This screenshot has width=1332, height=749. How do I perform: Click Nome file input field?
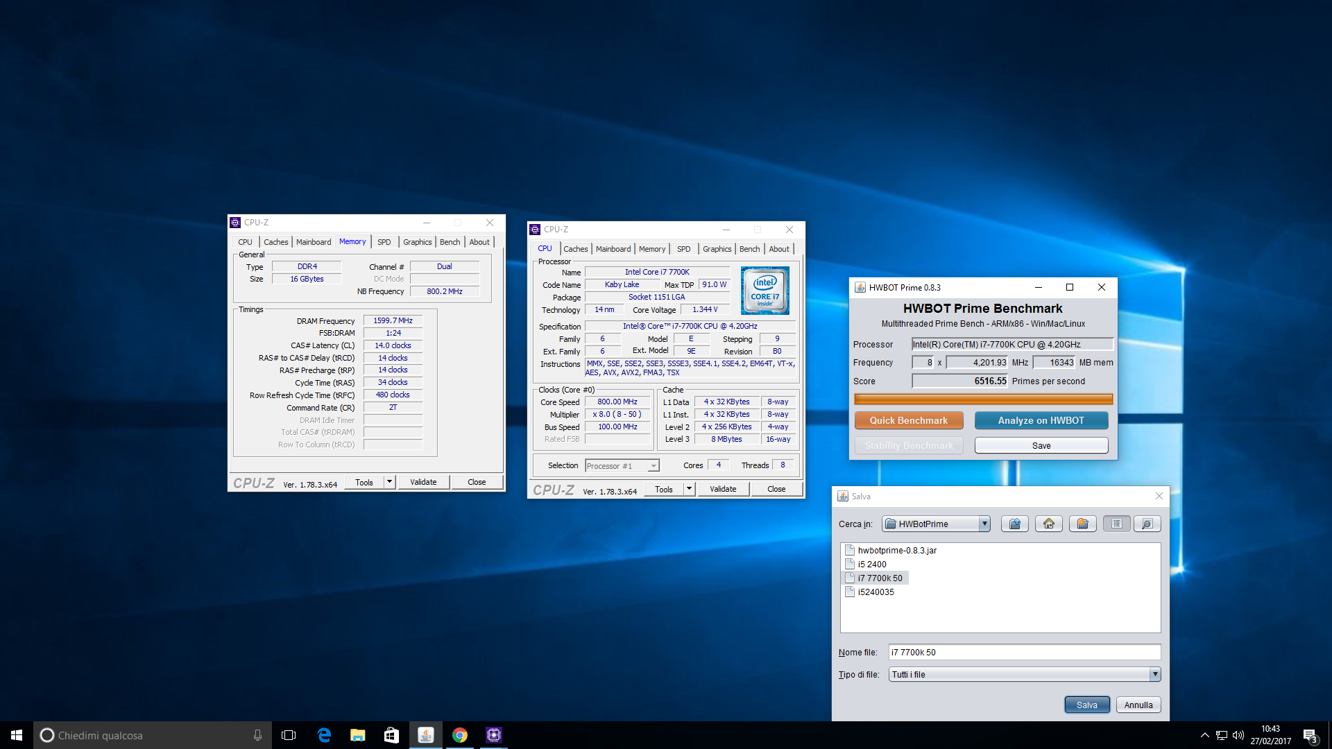[x=1024, y=652]
